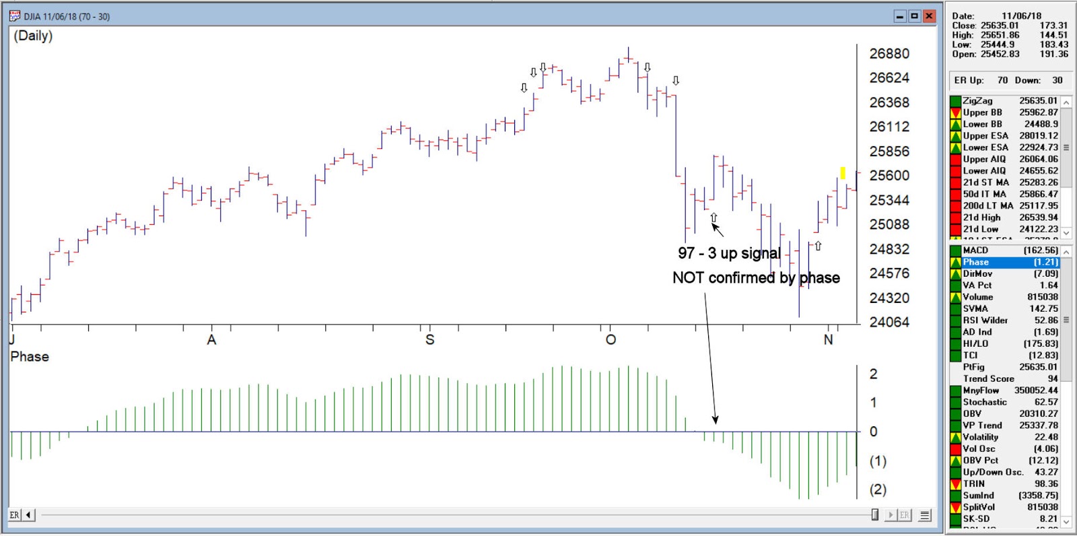Click up signal arrow near late-October low
This screenshot has width=1077, height=536.
818,246
